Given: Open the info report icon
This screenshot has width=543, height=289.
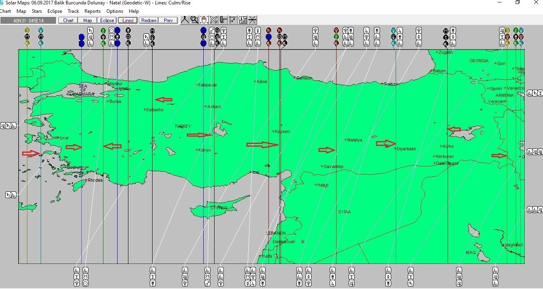Looking at the screenshot, I should [x=243, y=20].
